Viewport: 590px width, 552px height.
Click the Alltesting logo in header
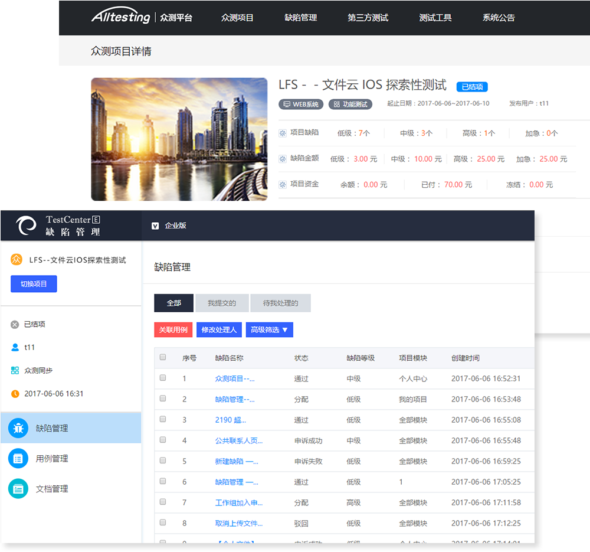click(121, 17)
